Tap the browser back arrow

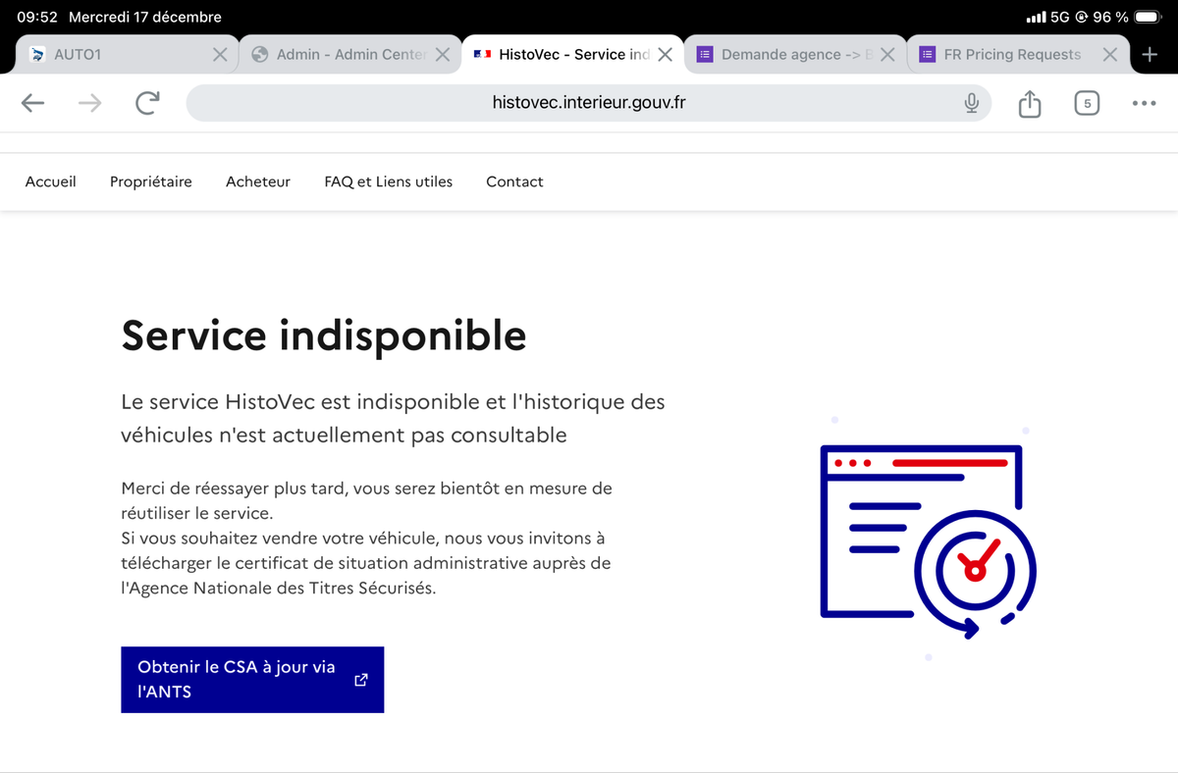[33, 103]
